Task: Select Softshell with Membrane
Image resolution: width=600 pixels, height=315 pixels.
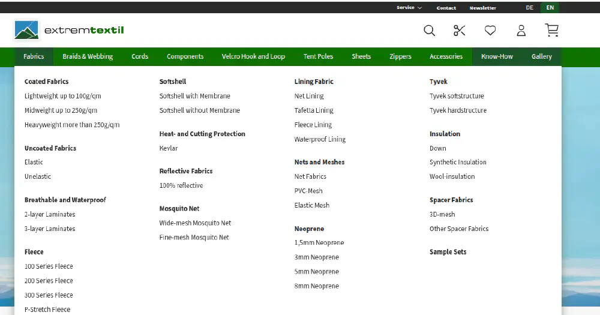Action: coord(194,96)
